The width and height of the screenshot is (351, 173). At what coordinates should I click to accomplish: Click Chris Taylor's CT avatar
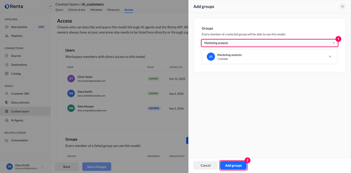click(x=71, y=79)
